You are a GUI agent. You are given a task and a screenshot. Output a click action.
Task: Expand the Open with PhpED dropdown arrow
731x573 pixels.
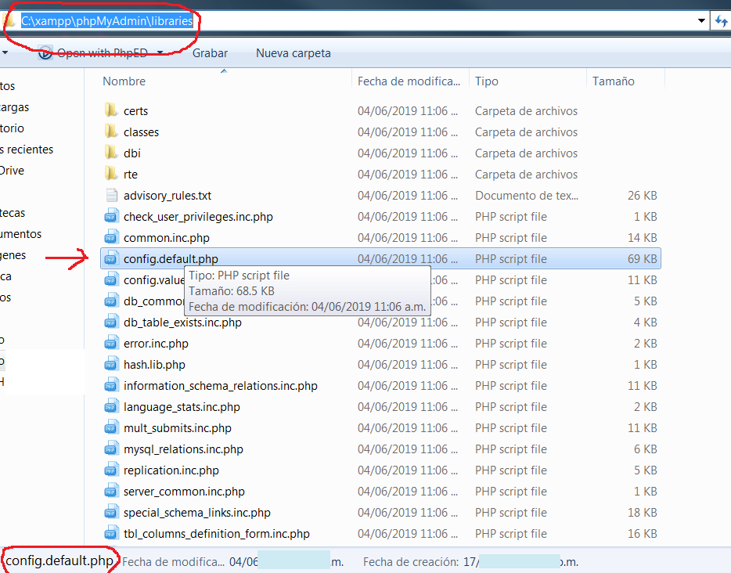pos(160,52)
